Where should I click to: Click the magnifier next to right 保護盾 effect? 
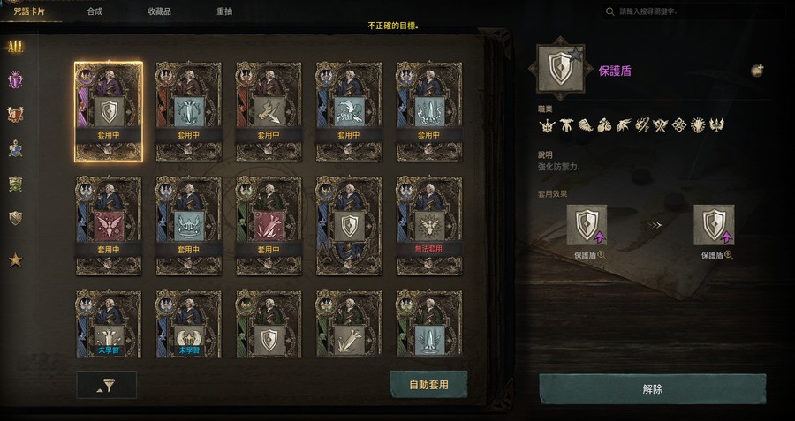click(729, 255)
